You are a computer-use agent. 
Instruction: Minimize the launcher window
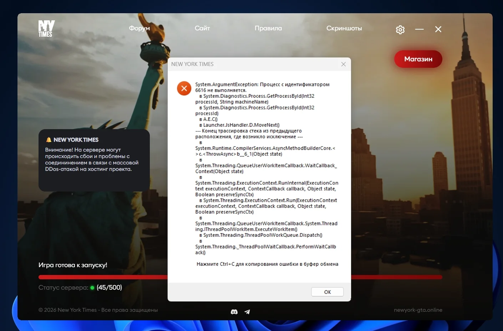click(420, 29)
